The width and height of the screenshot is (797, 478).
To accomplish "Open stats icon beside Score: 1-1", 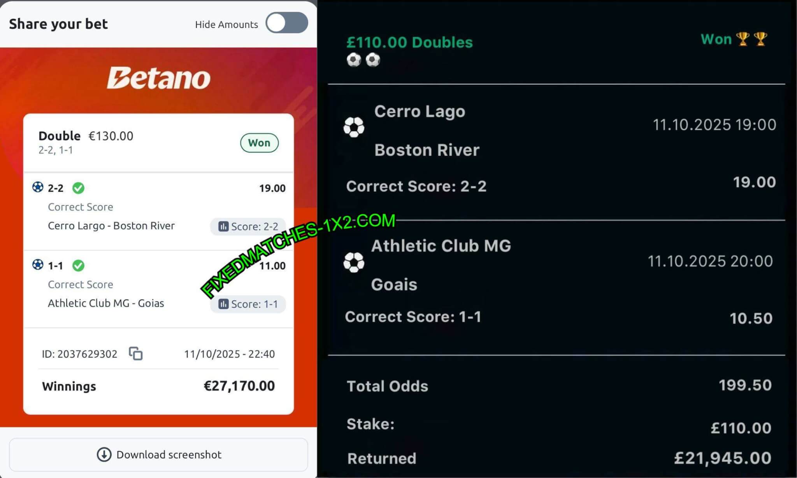I will (x=223, y=304).
